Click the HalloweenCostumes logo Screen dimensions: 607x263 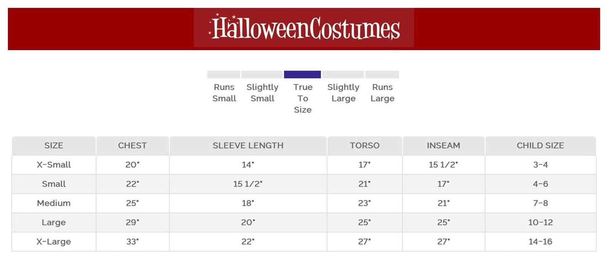point(304,28)
